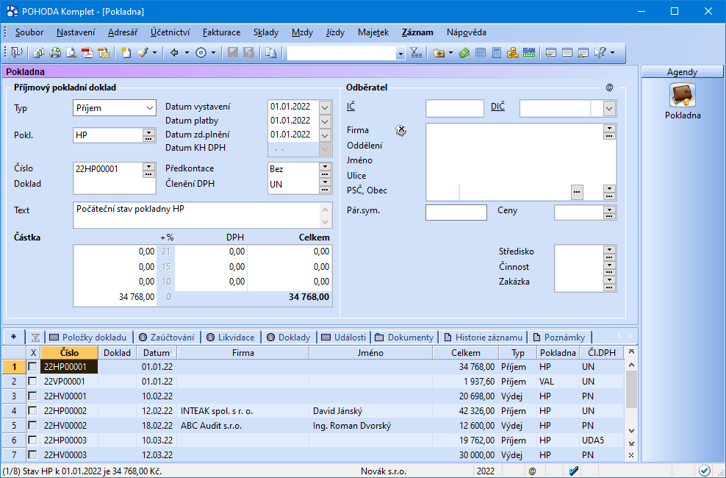Open the Typ dropdown showing Příjem

click(114, 108)
